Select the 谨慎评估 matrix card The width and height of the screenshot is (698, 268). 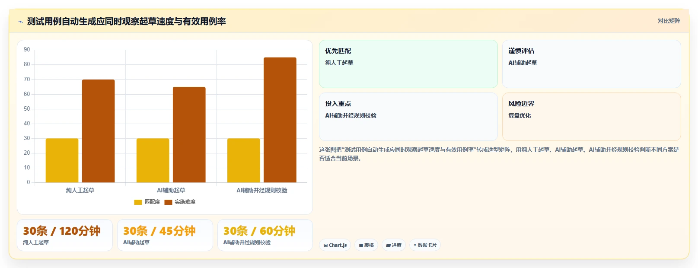coord(591,64)
